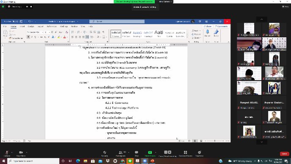Switch to the Review ribbon tab
291x164 pixels.
pyautogui.click(x=74, y=26)
